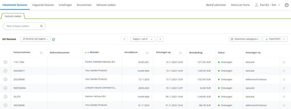Image resolution: width=291 pixels, height=109 pixels.
Task: Click the Status column header
Action: coord(221,53)
